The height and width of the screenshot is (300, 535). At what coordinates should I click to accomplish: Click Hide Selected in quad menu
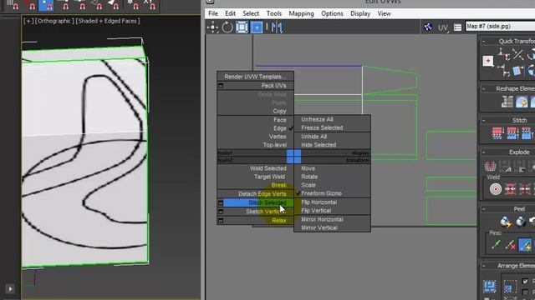point(318,145)
